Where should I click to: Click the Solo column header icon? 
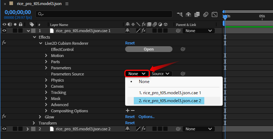pyautogui.click(x=15, y=25)
